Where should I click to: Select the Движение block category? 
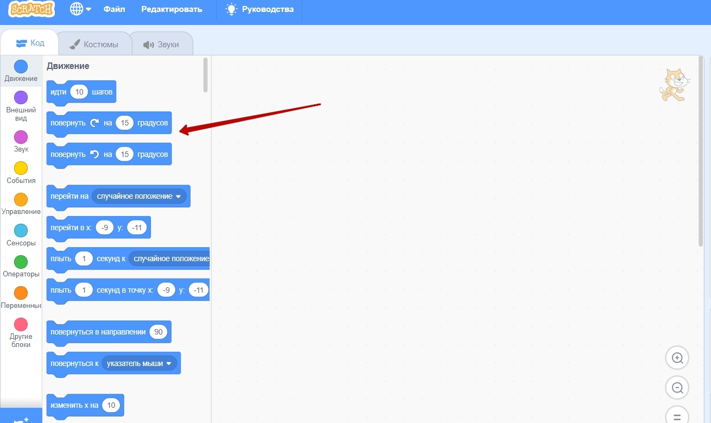[21, 71]
